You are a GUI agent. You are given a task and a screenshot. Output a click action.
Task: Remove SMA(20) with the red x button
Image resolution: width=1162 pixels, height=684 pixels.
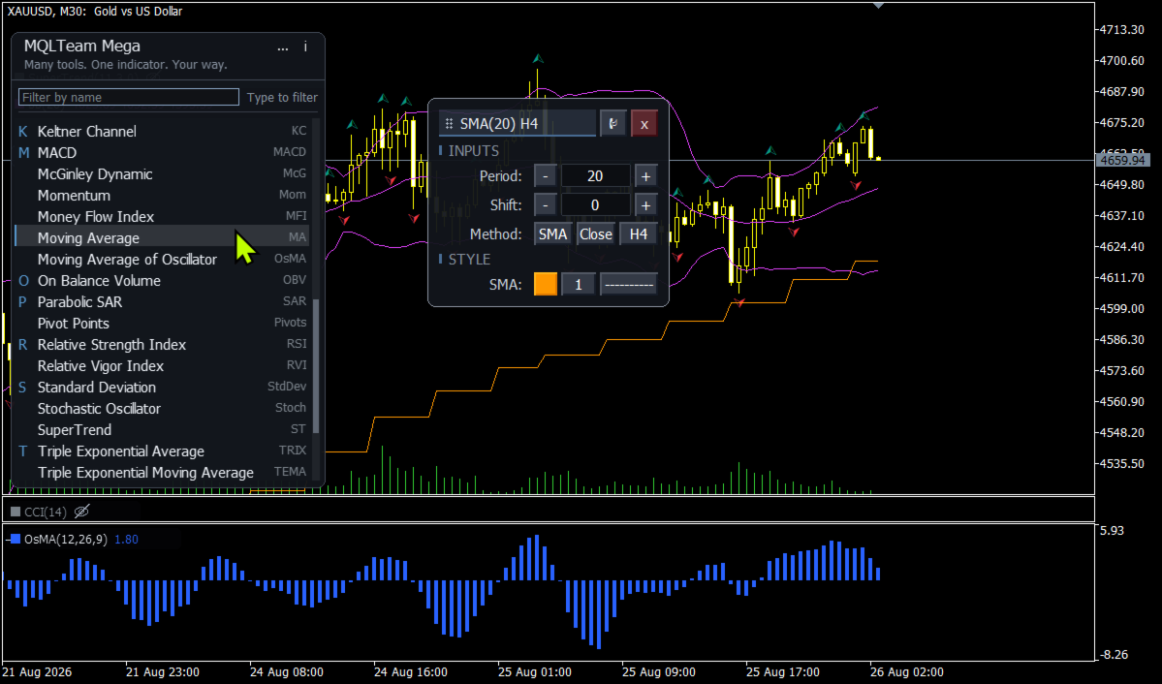tap(644, 124)
